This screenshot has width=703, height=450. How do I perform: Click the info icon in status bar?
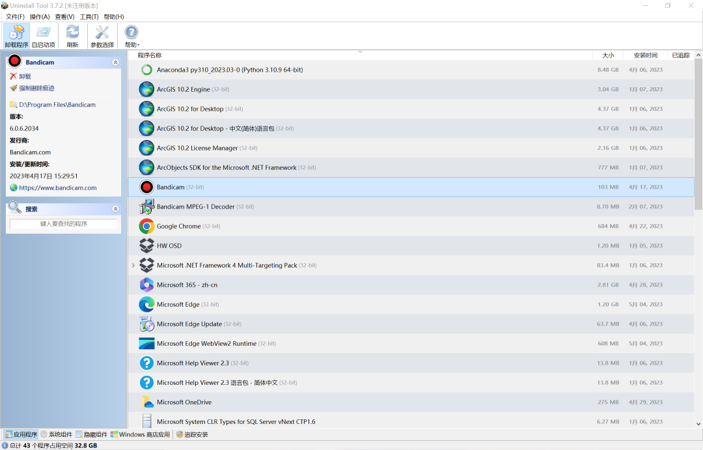5,445
